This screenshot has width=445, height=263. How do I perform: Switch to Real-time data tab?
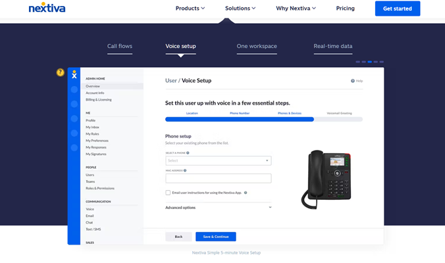[333, 46]
